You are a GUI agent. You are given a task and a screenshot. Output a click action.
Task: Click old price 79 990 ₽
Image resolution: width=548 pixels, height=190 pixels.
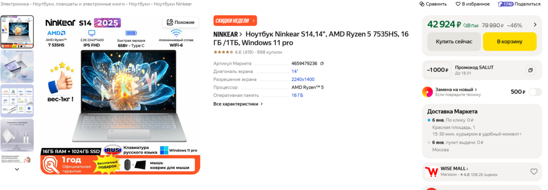(x=492, y=26)
